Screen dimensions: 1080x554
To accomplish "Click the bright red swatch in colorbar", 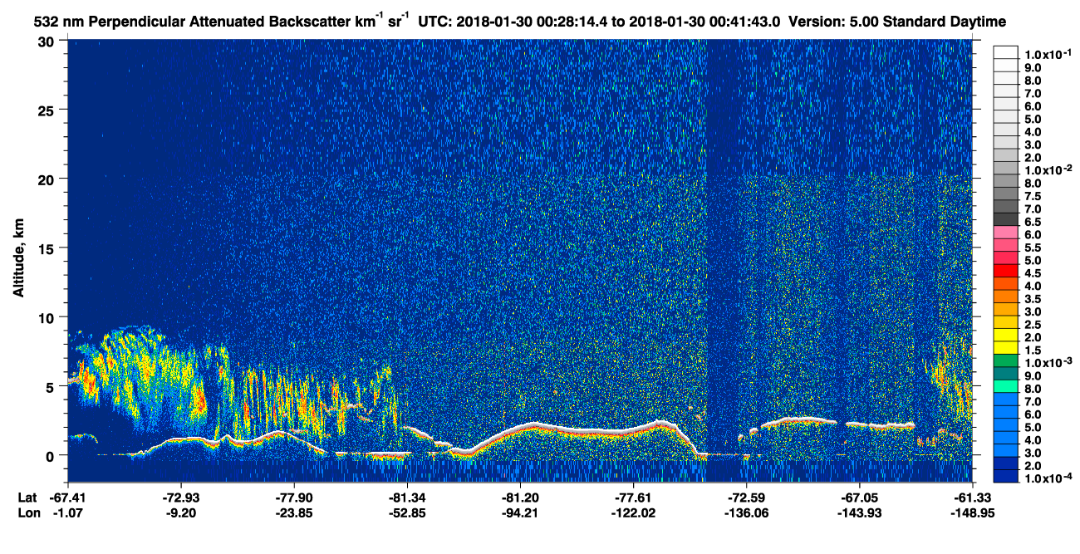I will click(x=1006, y=271).
